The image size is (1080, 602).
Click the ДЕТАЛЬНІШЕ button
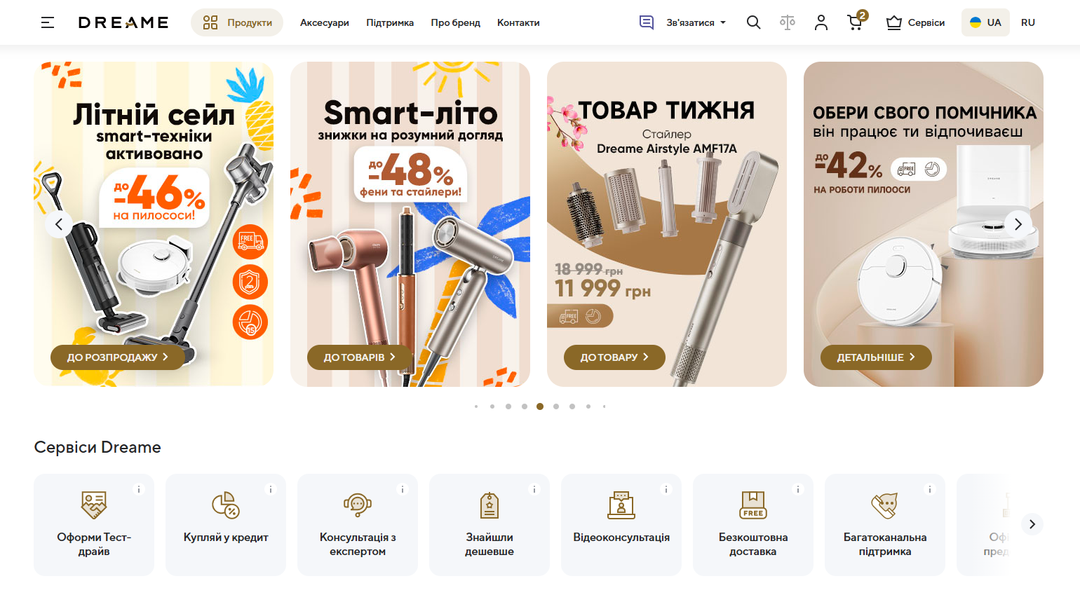[876, 357]
